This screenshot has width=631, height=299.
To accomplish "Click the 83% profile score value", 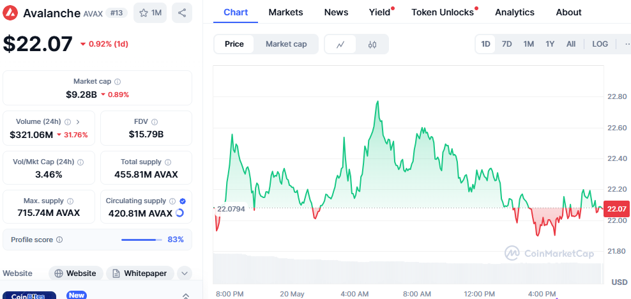I will [x=176, y=240].
